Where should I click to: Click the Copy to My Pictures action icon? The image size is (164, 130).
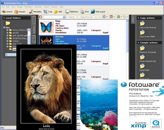point(142,23)
